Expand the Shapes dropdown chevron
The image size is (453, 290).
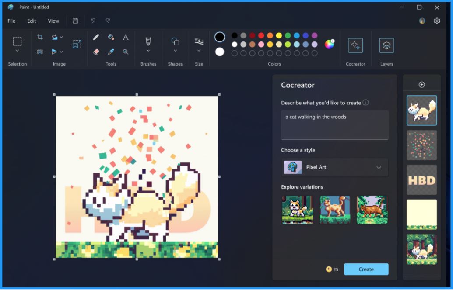[176, 51]
